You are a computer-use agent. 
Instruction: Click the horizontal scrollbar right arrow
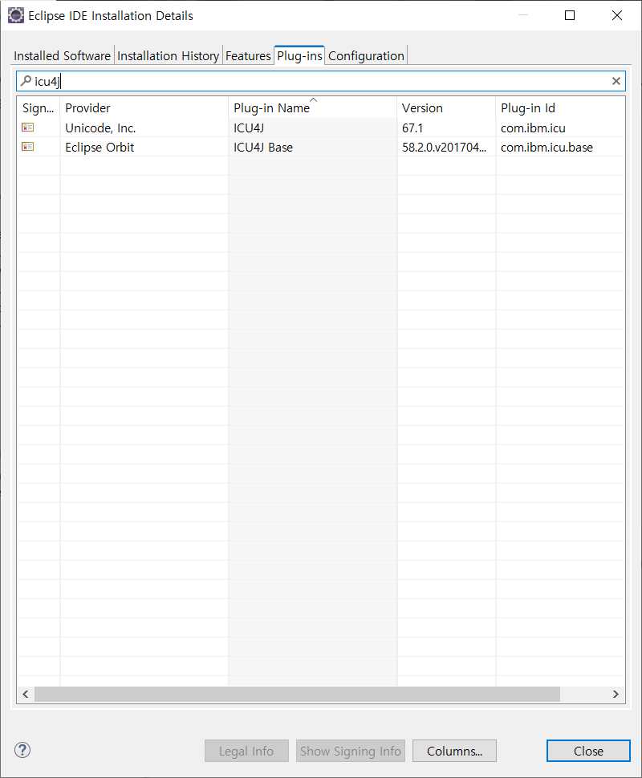point(616,694)
